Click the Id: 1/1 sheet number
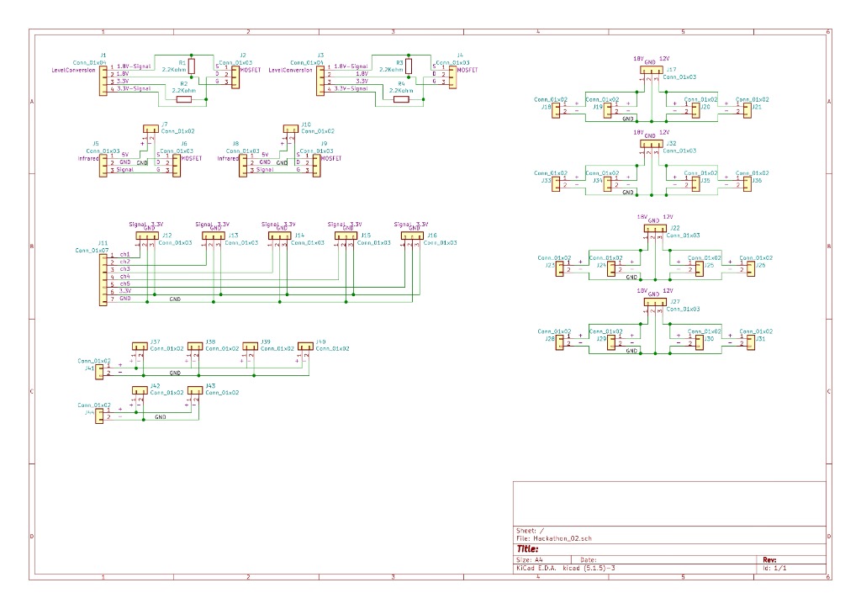The image size is (861, 609). pos(774,569)
